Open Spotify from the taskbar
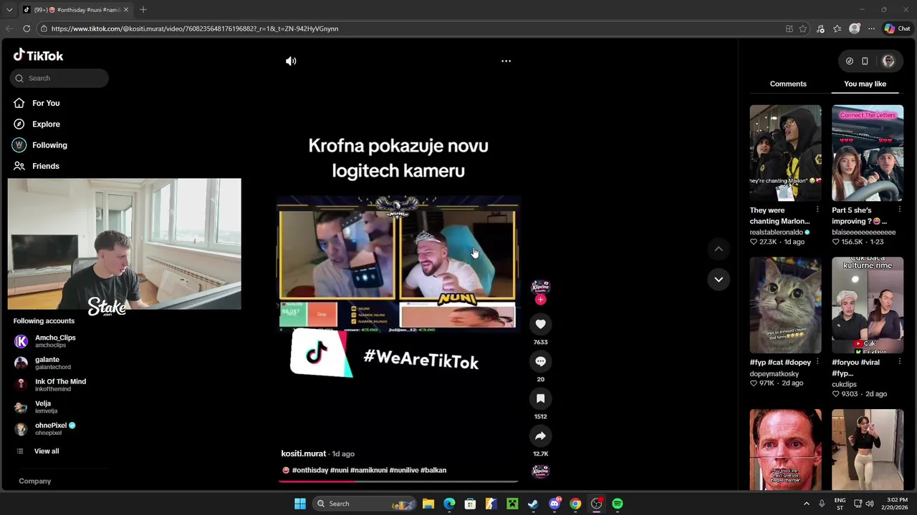This screenshot has height=515, width=917. click(618, 504)
